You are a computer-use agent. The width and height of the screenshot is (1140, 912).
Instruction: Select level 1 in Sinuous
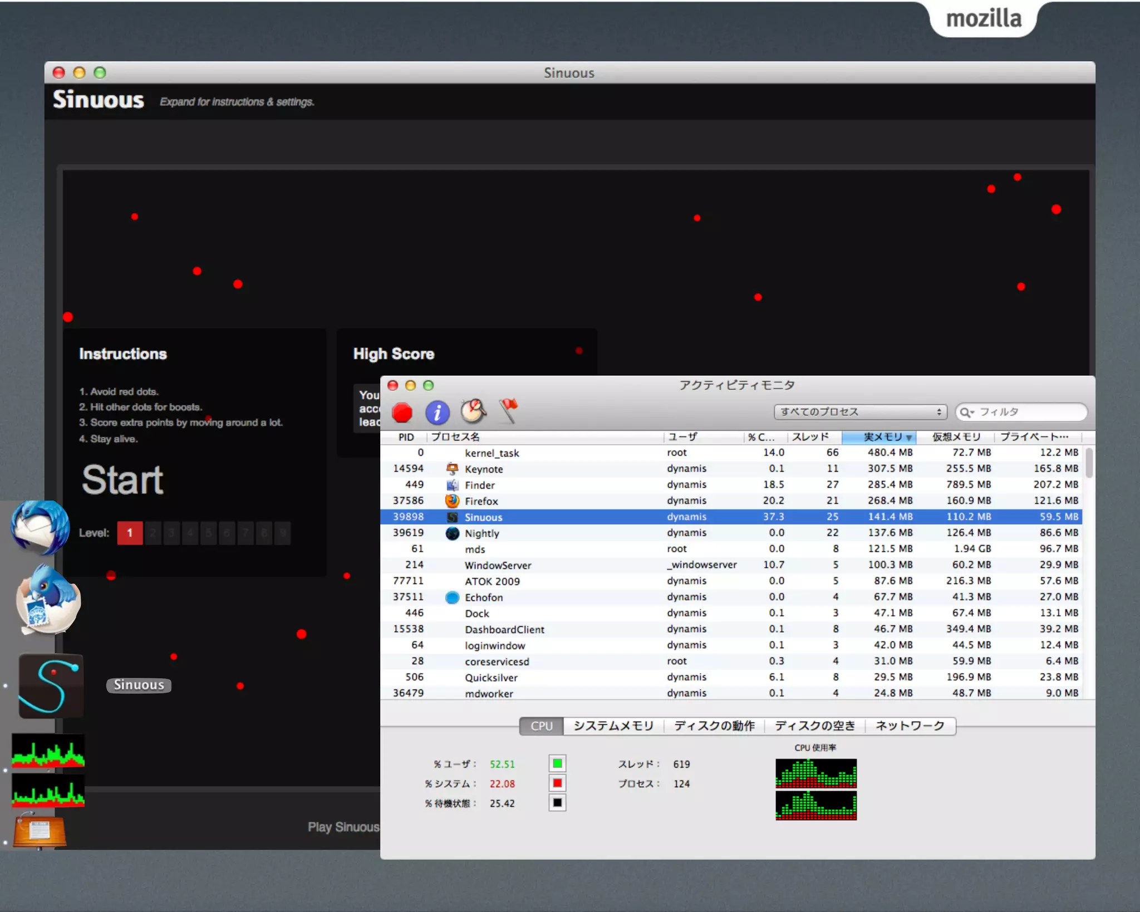[130, 533]
